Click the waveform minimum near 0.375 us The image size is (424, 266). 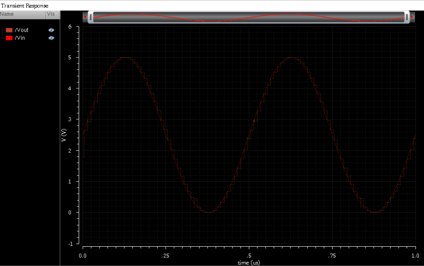208,212
